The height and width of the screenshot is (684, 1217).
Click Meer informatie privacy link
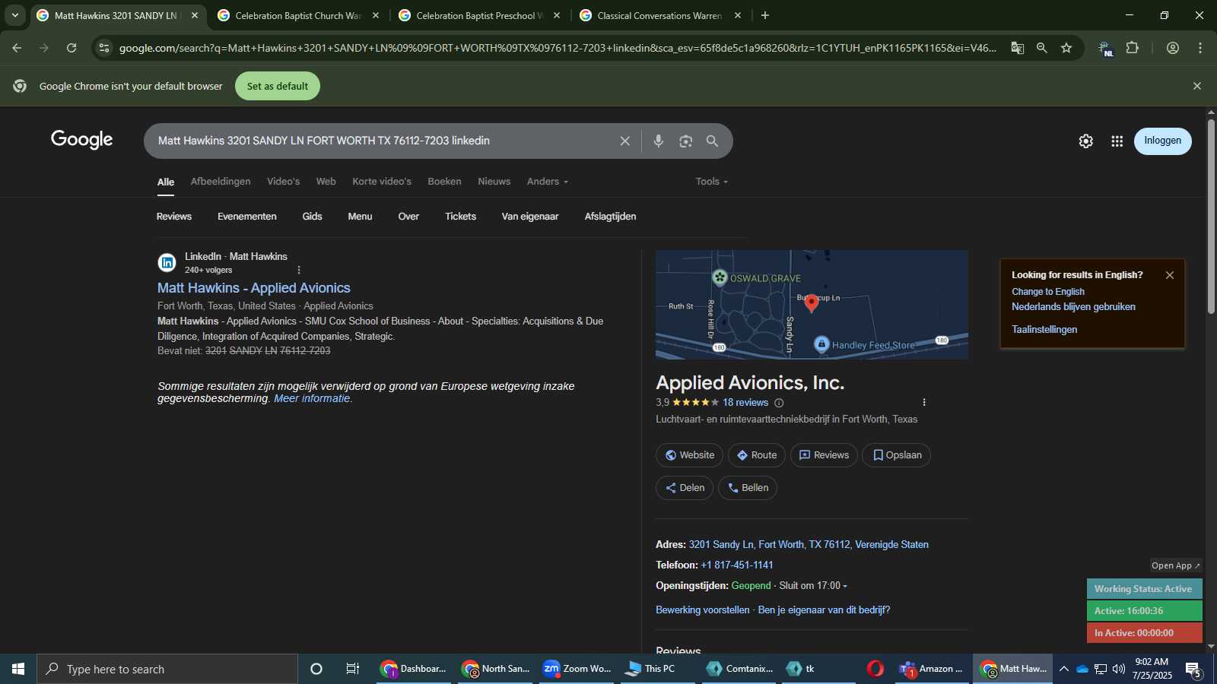click(312, 398)
